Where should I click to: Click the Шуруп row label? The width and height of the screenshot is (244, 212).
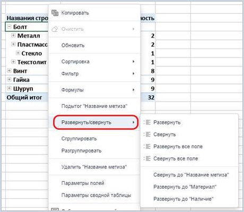23,89
